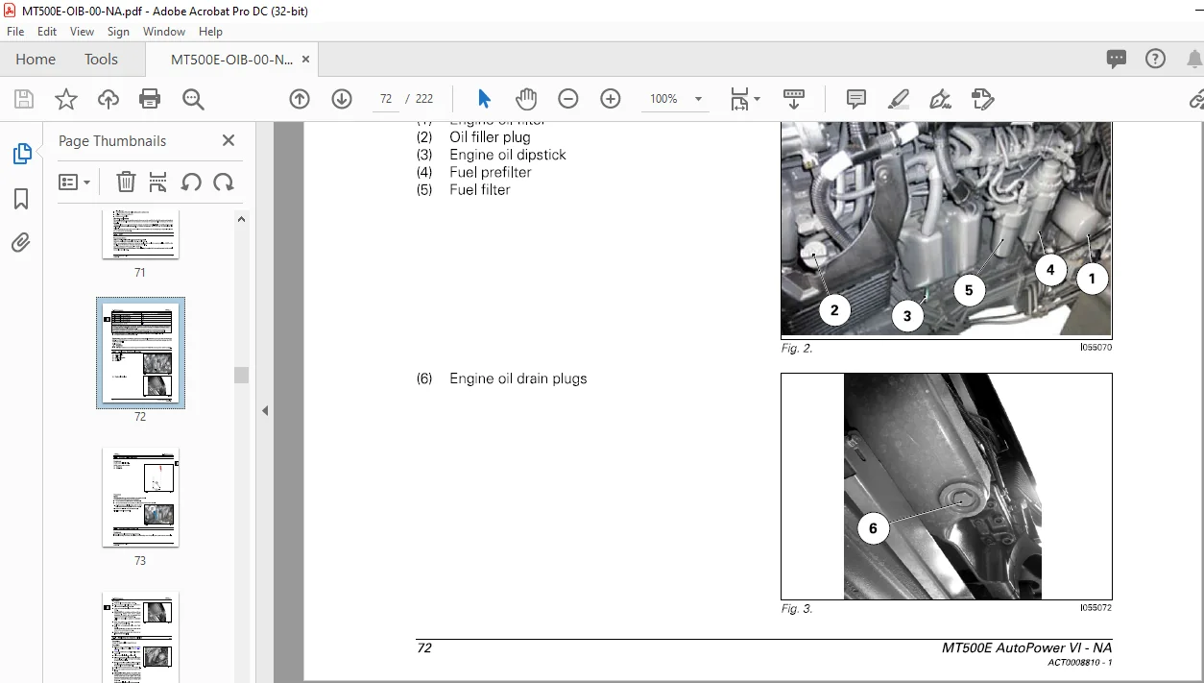This screenshot has height=683, width=1204.
Task: Close the Page Thumbnails panel
Action: (229, 140)
